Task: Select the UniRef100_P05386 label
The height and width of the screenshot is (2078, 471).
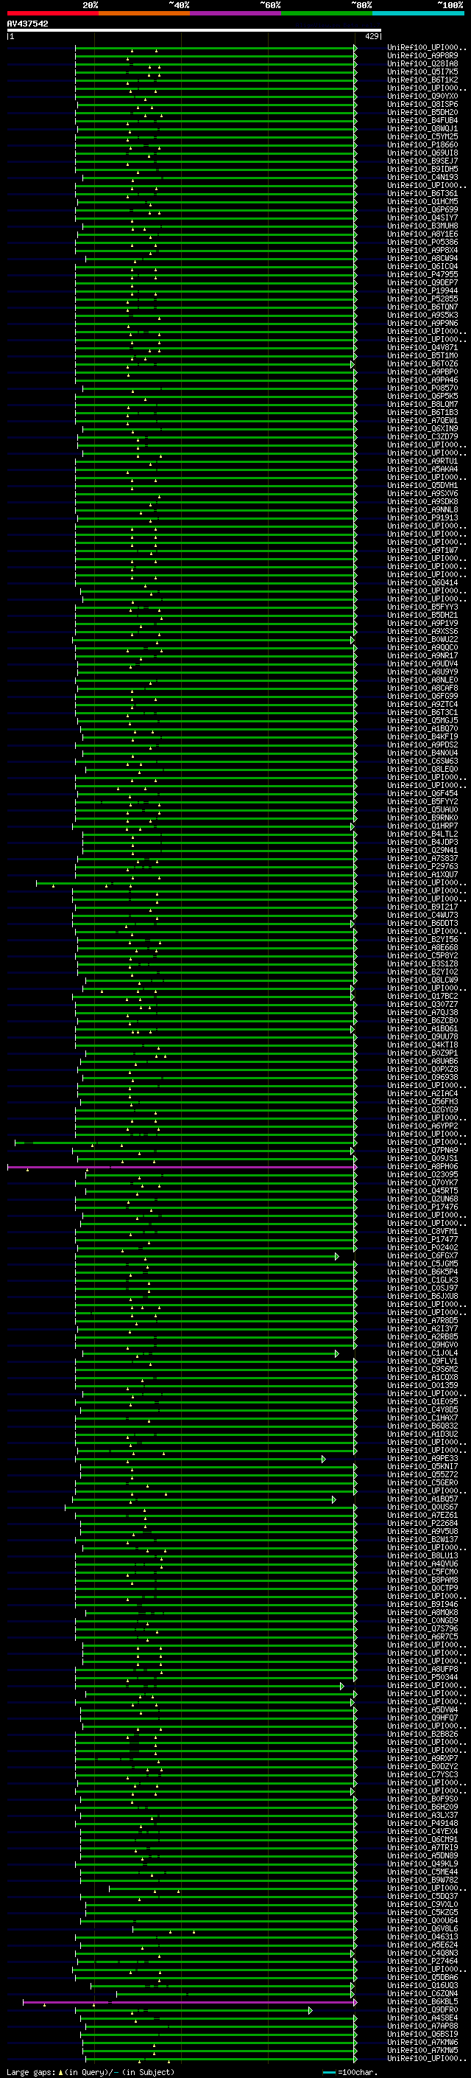Action: tap(422, 242)
